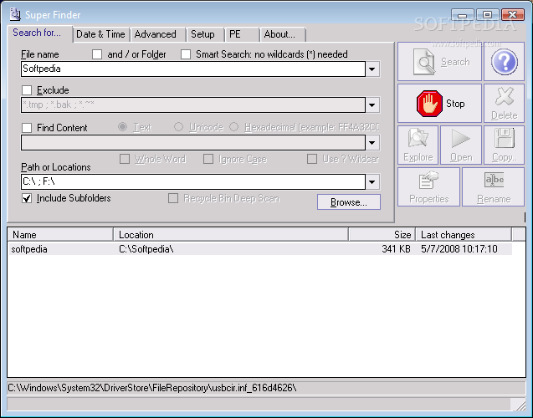Click the Path or Locations field
The image size is (533, 418).
193,182
